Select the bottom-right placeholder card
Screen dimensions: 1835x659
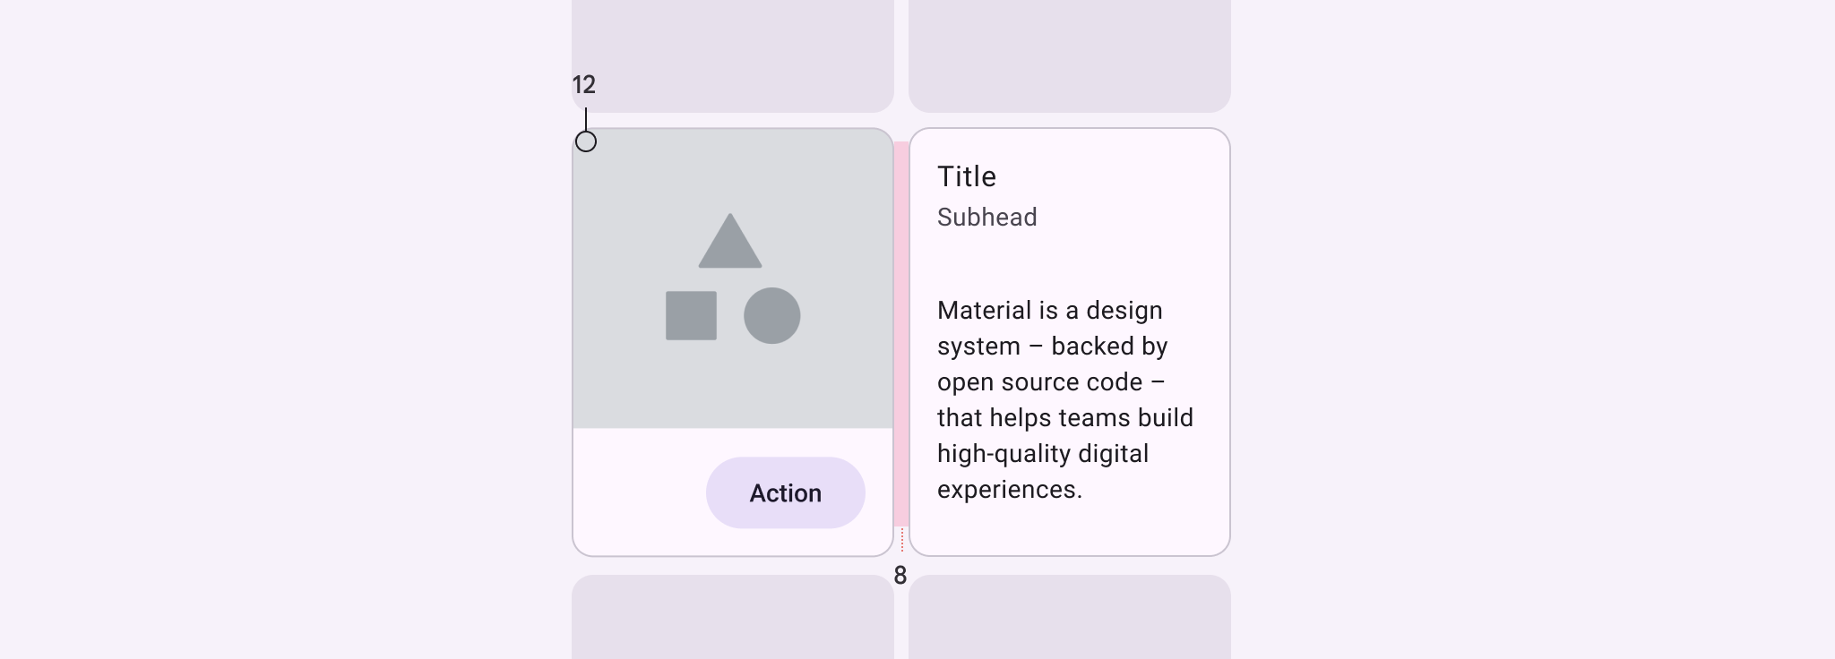coord(1069,617)
